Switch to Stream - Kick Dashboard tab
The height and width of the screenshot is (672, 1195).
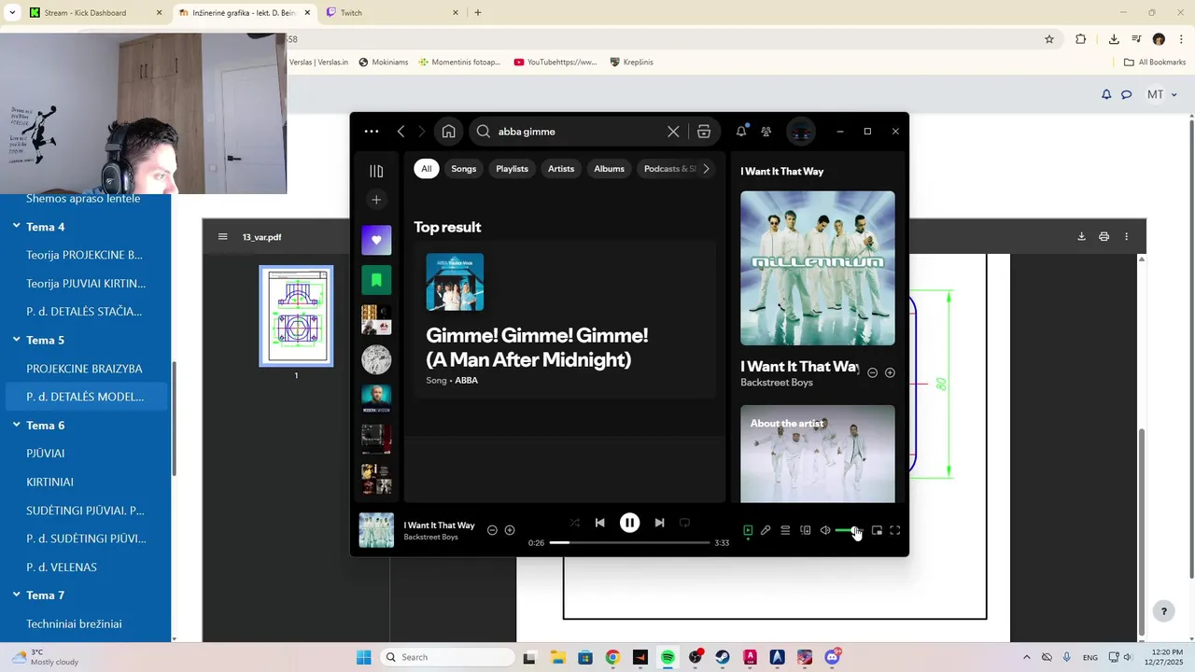click(97, 13)
